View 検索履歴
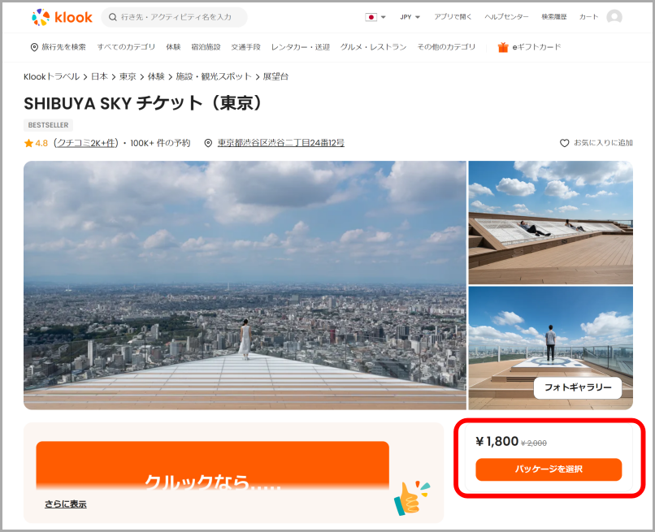 tap(554, 17)
